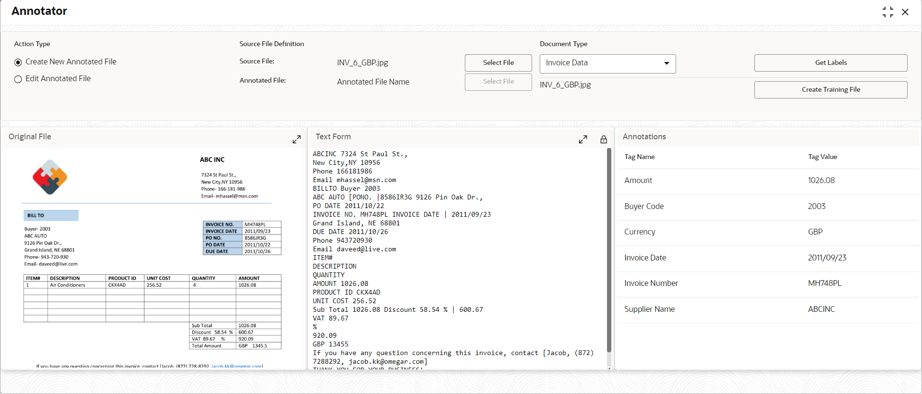Click tag value GBP
Image resolution: width=922 pixels, height=394 pixels.
815,232
